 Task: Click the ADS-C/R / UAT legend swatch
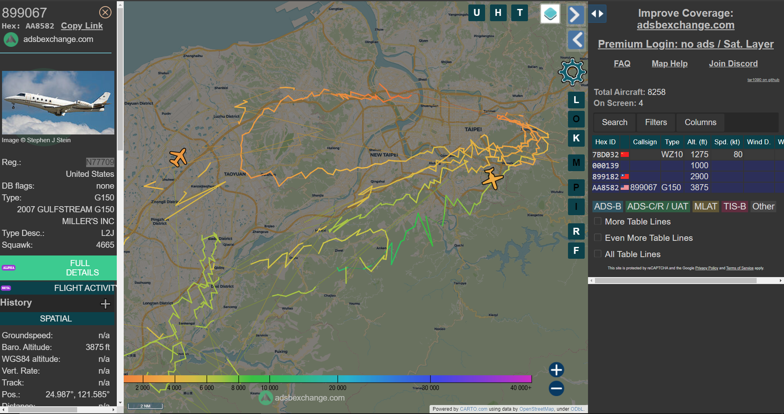[657, 207]
